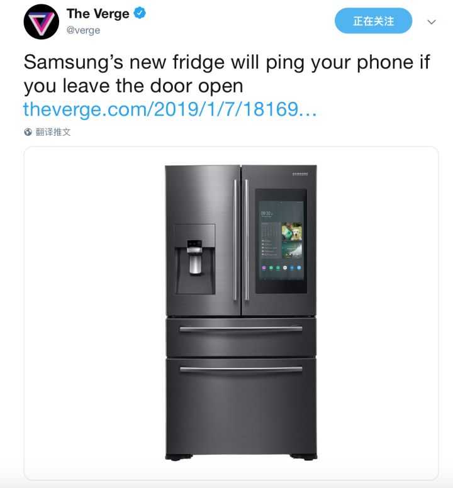Open "The Verge" display name

coord(98,14)
